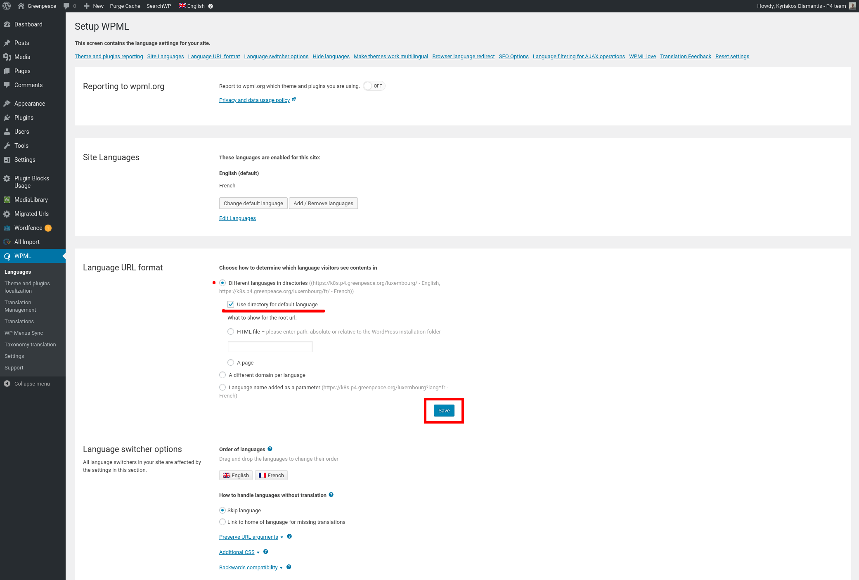Click the Greenpeace home icon
859x580 pixels.
pos(21,6)
